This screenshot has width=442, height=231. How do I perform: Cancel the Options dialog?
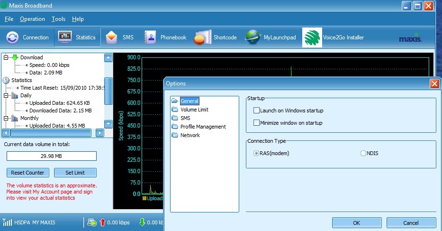(411, 223)
